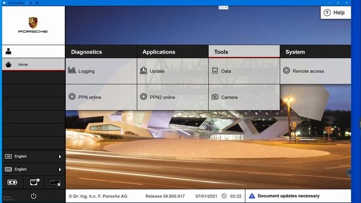Click the network connection alert icon

34,182
